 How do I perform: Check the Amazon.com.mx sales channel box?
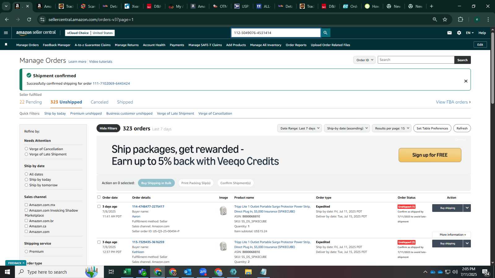click(26, 204)
